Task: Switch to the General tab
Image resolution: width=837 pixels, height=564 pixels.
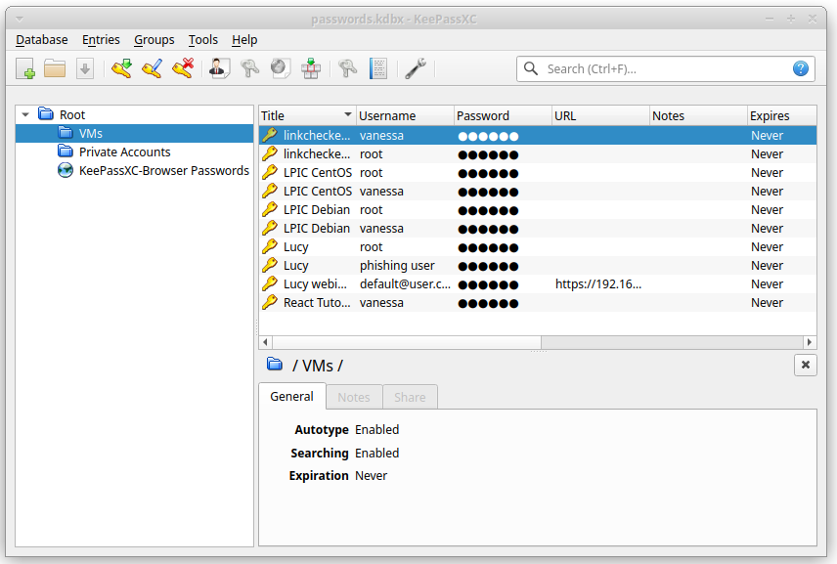Action: point(291,397)
